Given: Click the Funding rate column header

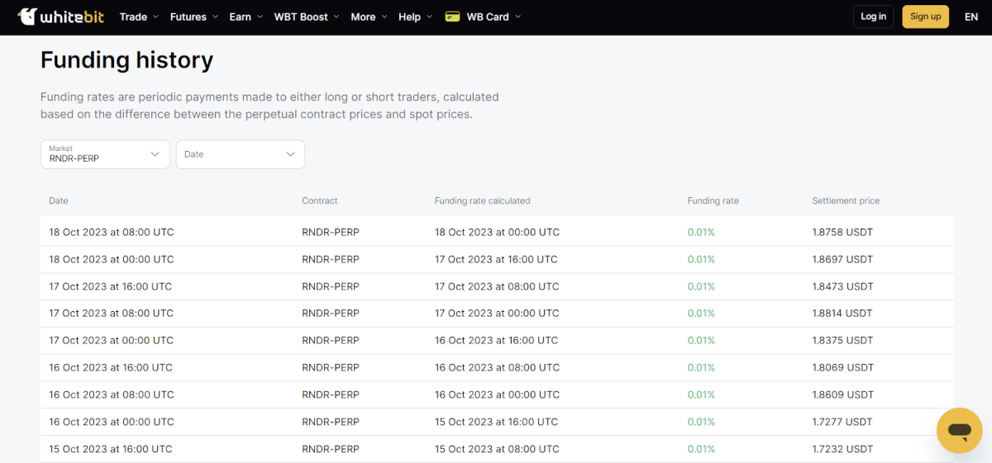Looking at the screenshot, I should (x=713, y=201).
